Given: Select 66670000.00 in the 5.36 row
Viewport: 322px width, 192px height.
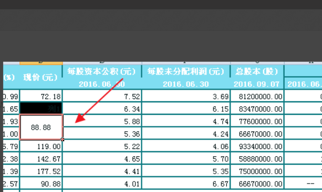Looking at the screenshot, I should [257, 134].
